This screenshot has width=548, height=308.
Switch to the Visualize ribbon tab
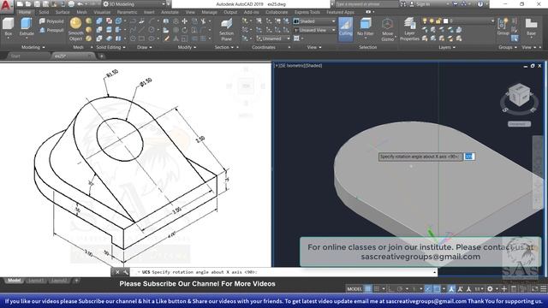click(102, 12)
